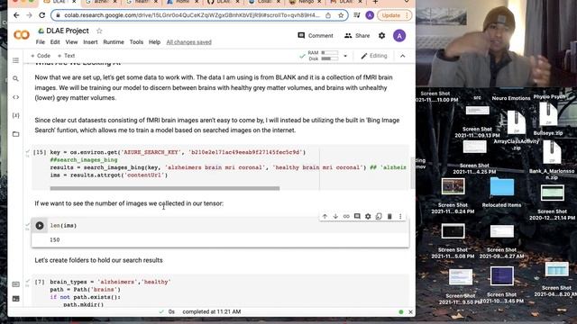The height and width of the screenshot is (324, 577).
Task: Mirror the cell in a tab
Action: pos(379,216)
